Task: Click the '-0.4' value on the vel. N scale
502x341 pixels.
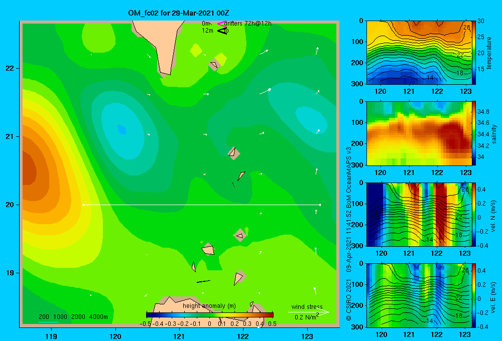Action: [483, 246]
